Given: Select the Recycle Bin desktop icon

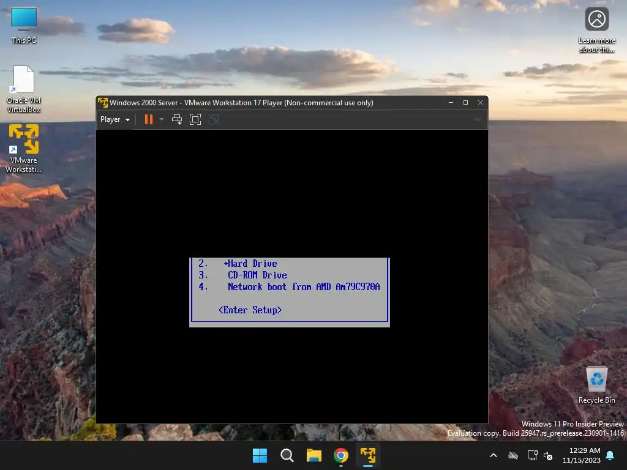Looking at the screenshot, I should [x=596, y=386].
